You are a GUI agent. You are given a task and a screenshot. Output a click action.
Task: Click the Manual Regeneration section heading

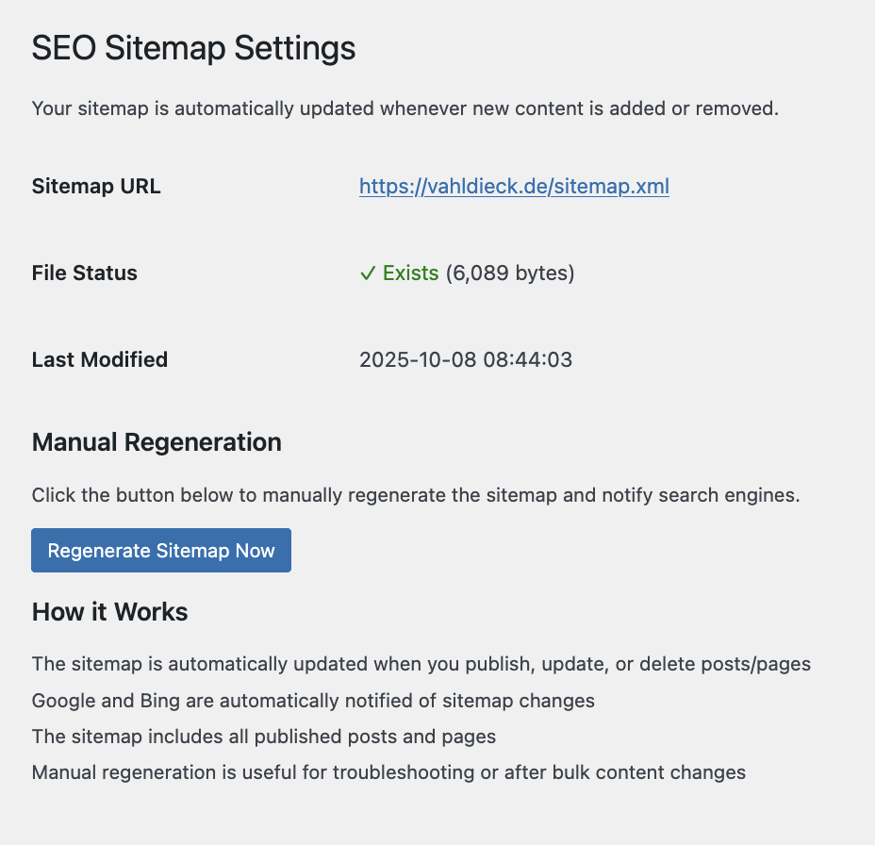pyautogui.click(x=157, y=441)
